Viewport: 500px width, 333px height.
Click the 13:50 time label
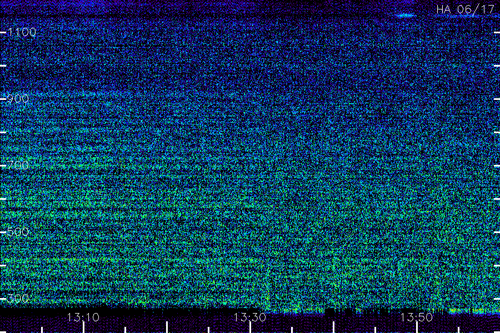[x=416, y=317]
